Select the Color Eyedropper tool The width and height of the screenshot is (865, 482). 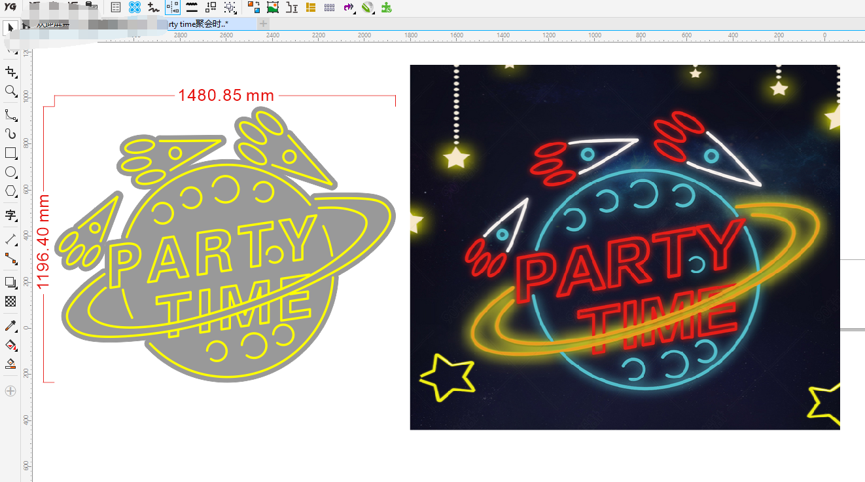(x=10, y=325)
